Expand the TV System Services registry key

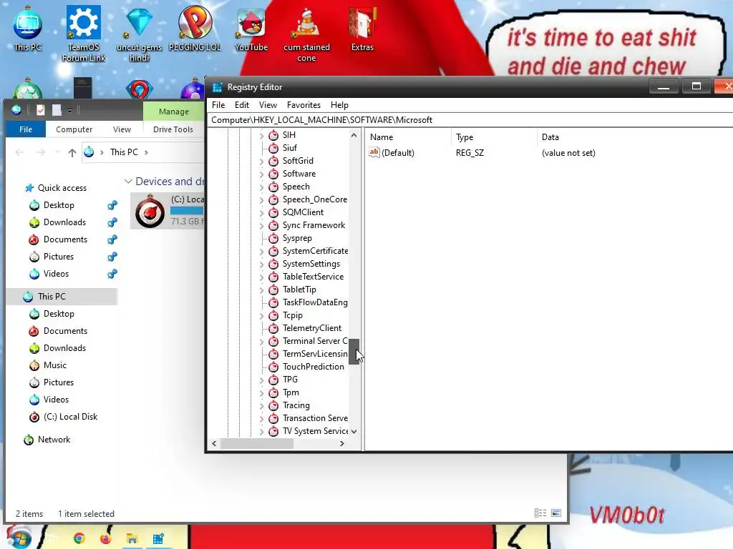(x=261, y=432)
